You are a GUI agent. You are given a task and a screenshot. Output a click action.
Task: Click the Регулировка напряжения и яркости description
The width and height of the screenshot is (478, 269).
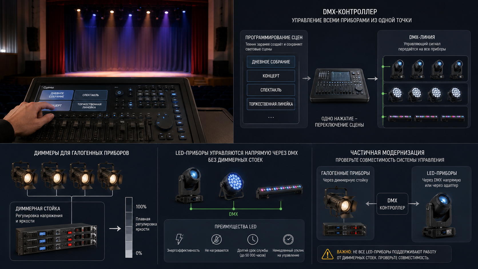point(39,218)
